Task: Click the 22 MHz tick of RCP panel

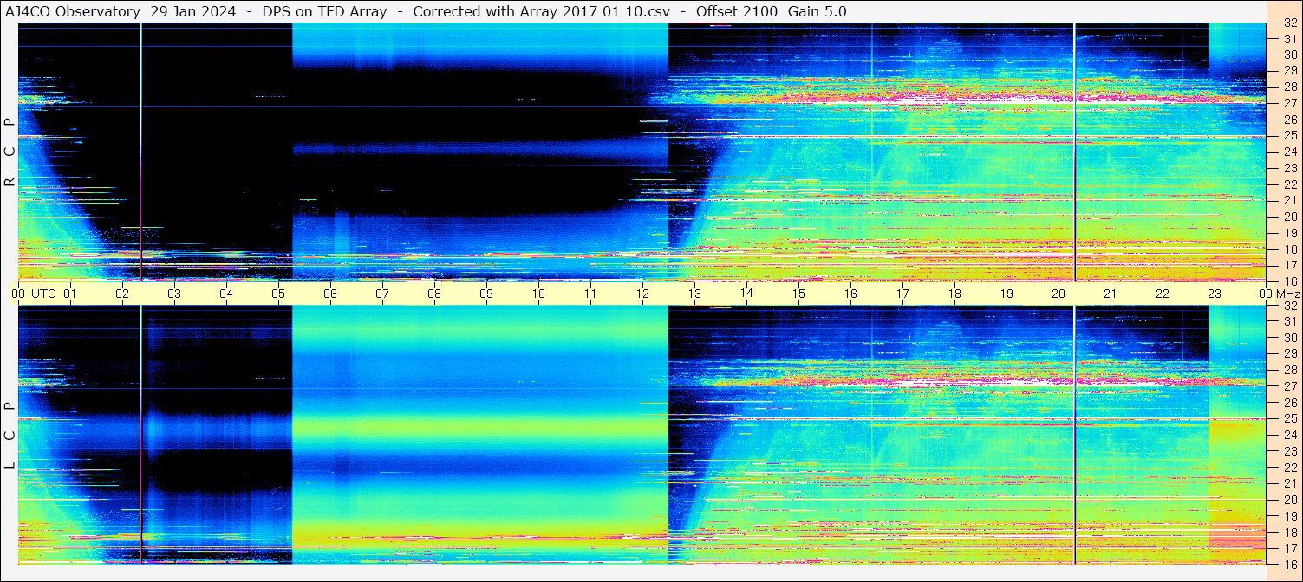Action: [x=1289, y=184]
